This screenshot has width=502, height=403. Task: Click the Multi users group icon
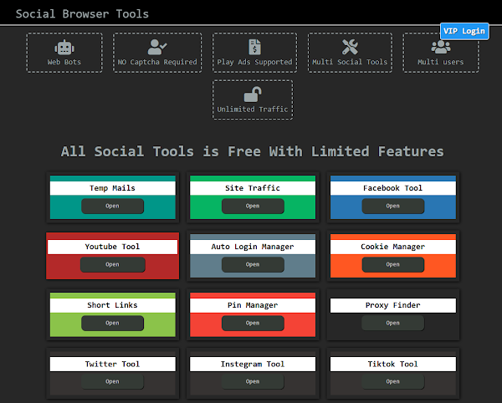point(441,47)
